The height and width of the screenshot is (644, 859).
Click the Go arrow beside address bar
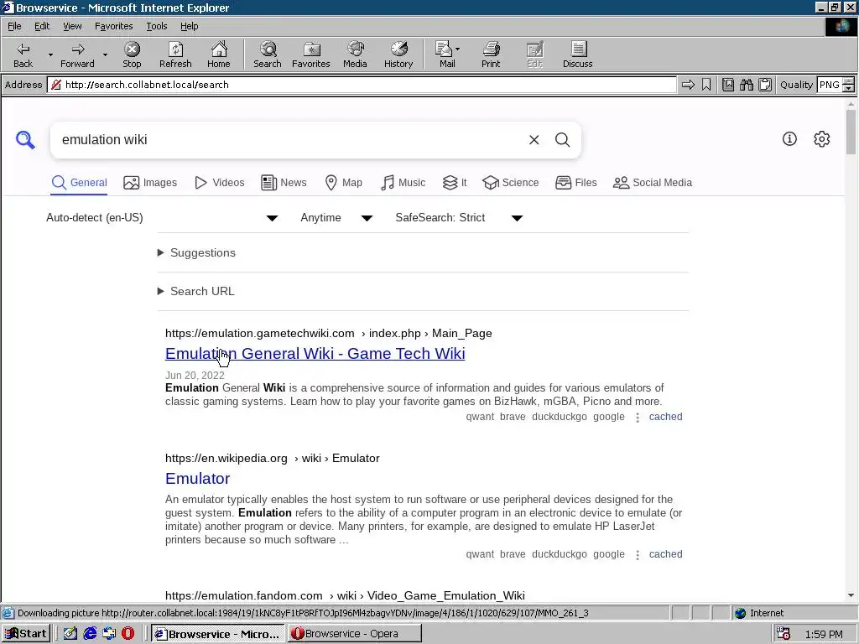[x=688, y=85]
